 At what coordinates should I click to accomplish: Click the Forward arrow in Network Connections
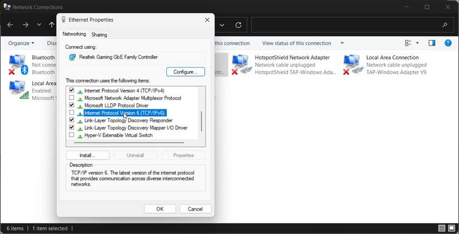pos(26,25)
